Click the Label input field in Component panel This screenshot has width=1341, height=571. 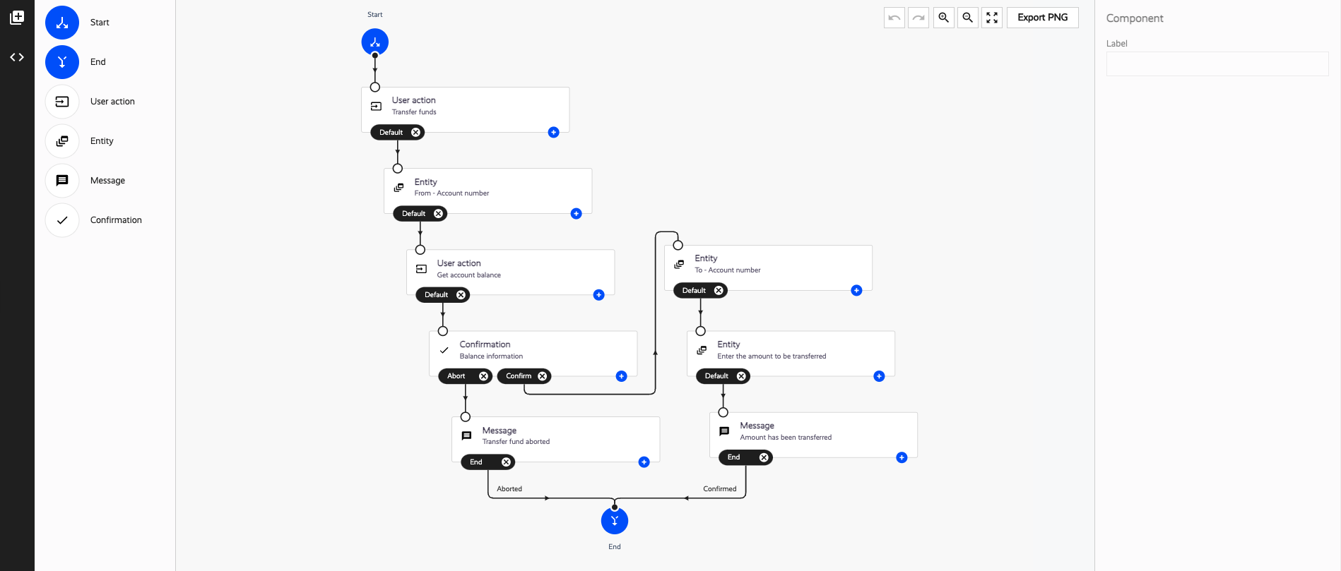pos(1216,64)
